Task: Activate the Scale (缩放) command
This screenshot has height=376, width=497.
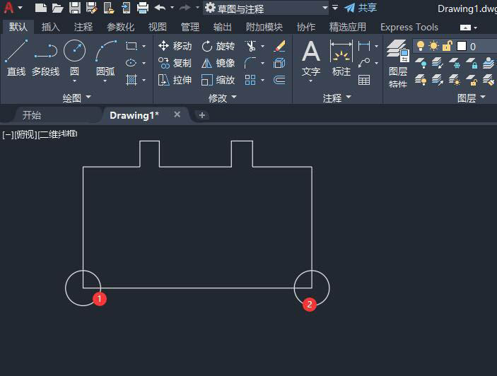Action: 218,80
